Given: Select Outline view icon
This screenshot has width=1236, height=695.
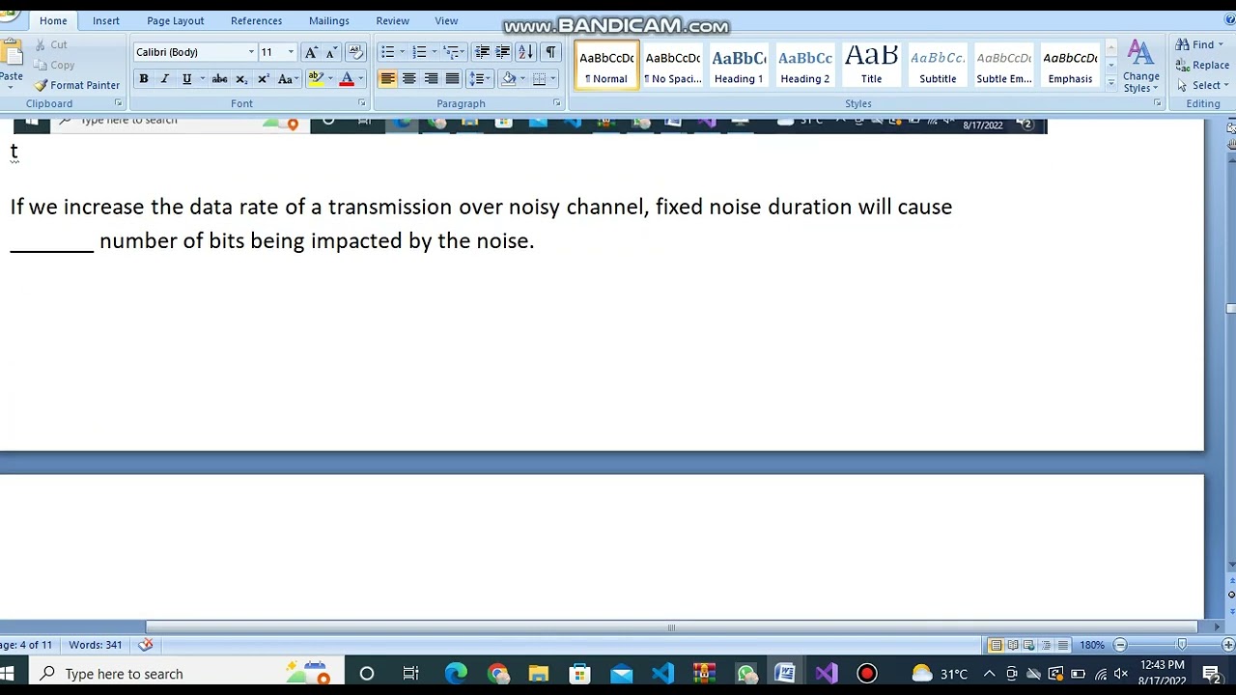Looking at the screenshot, I should click(x=1046, y=645).
